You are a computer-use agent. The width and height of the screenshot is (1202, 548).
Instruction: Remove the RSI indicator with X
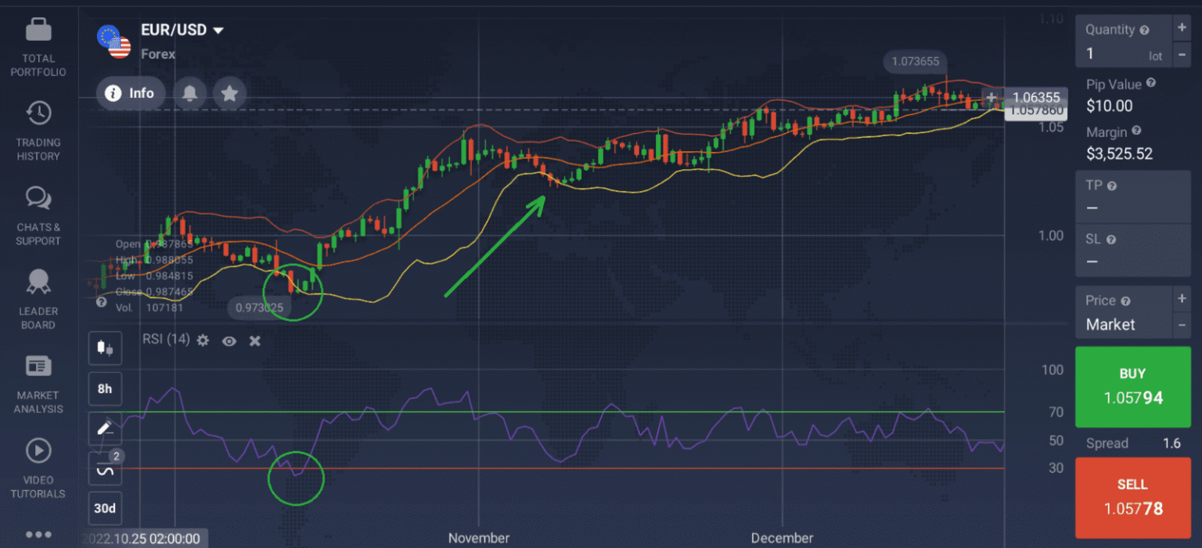pos(254,341)
